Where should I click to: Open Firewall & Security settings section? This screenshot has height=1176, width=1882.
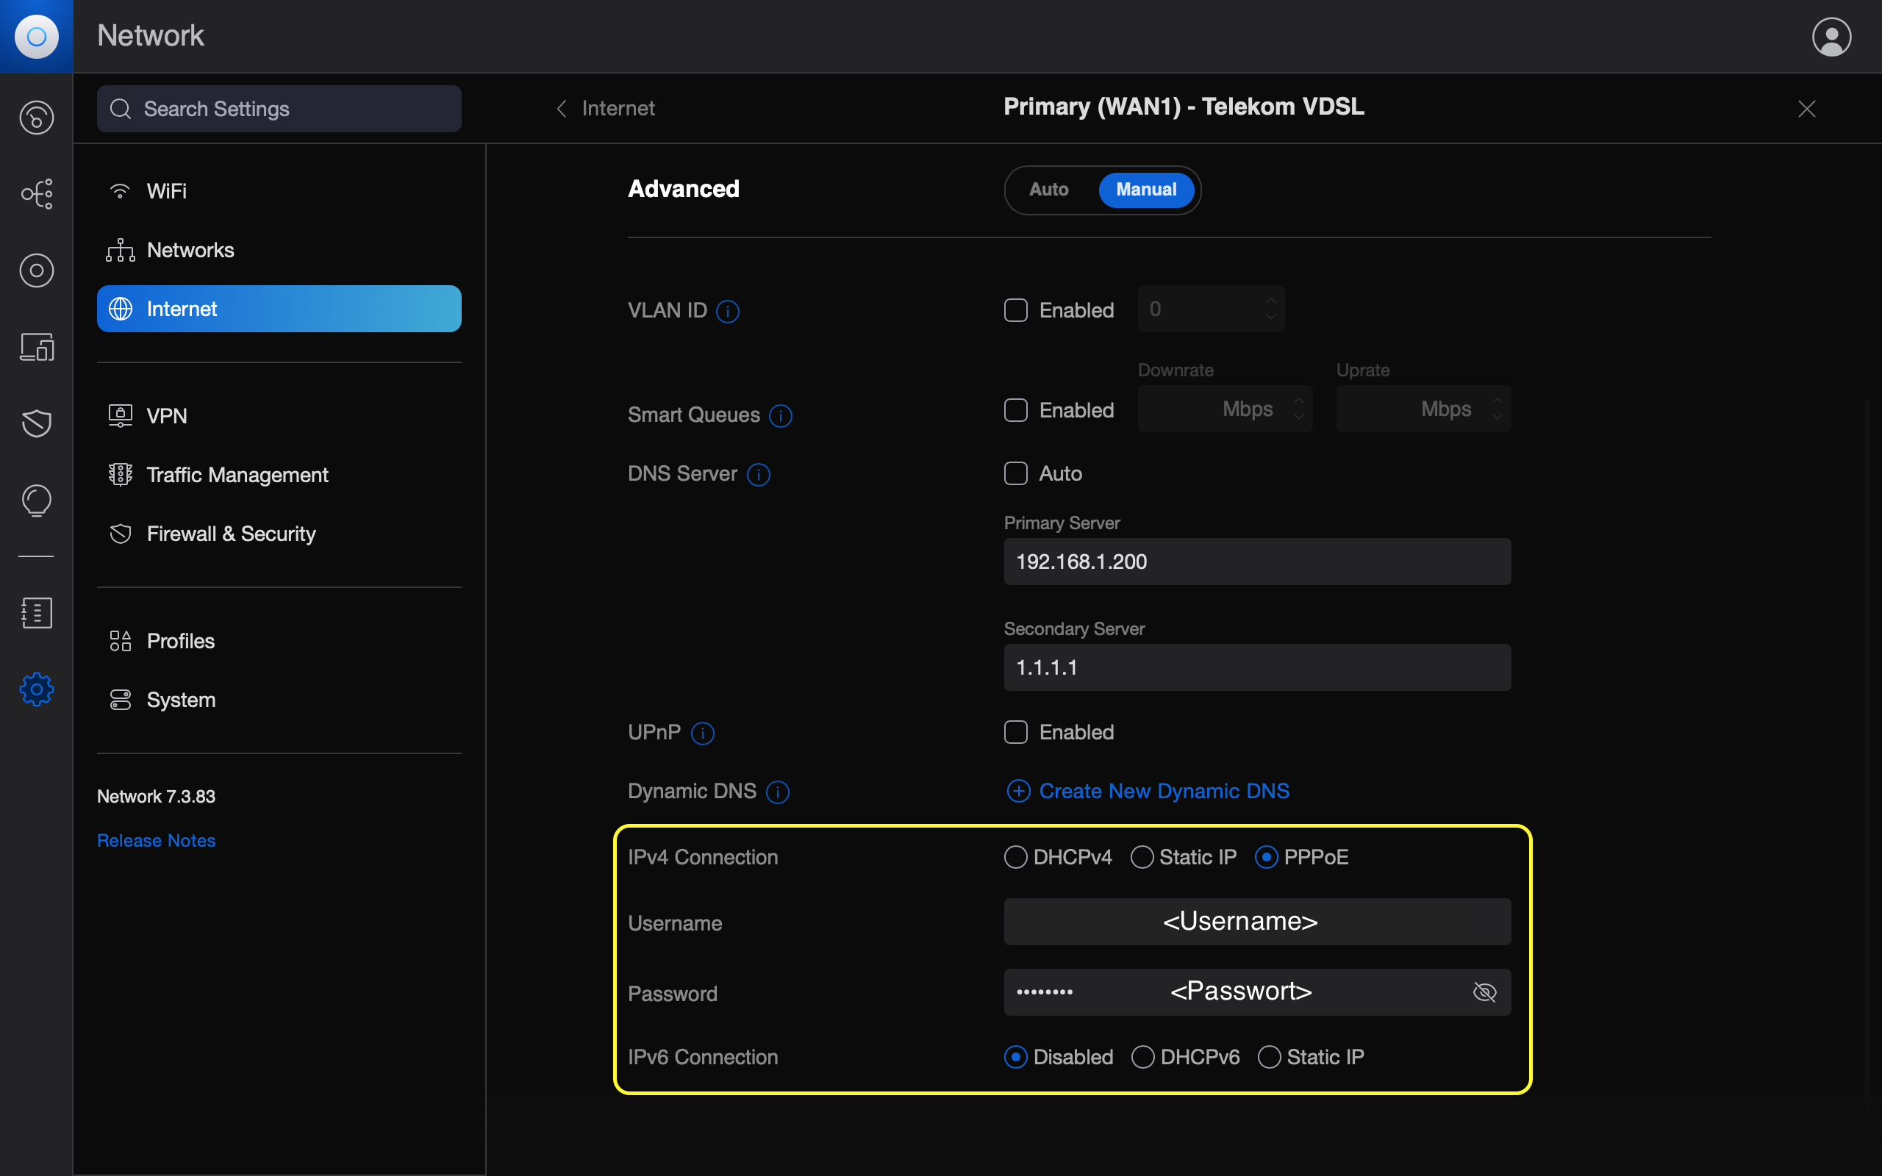[231, 534]
